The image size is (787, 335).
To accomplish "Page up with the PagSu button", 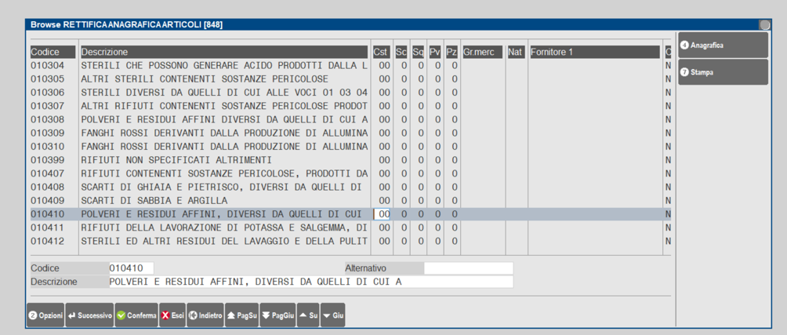I will pos(242,315).
